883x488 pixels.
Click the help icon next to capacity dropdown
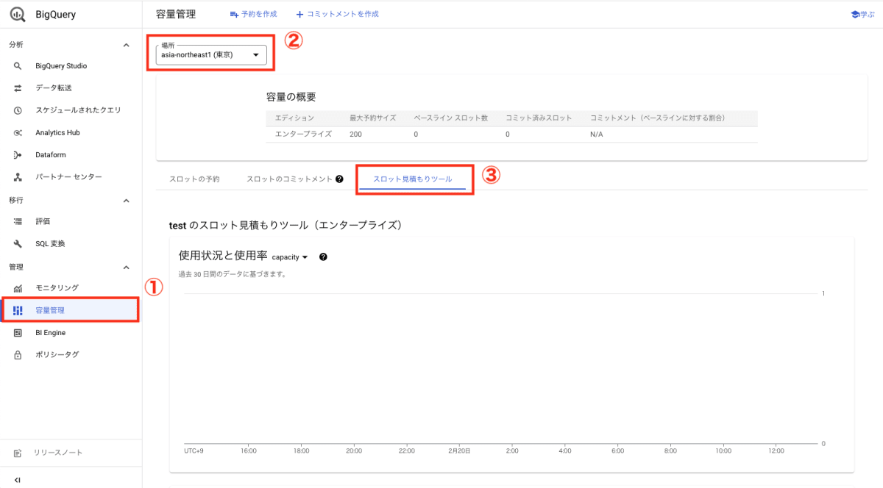tap(323, 257)
